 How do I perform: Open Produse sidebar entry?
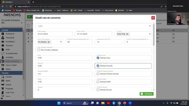(9, 89)
